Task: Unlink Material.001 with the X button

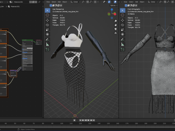Action: click(36, 2)
